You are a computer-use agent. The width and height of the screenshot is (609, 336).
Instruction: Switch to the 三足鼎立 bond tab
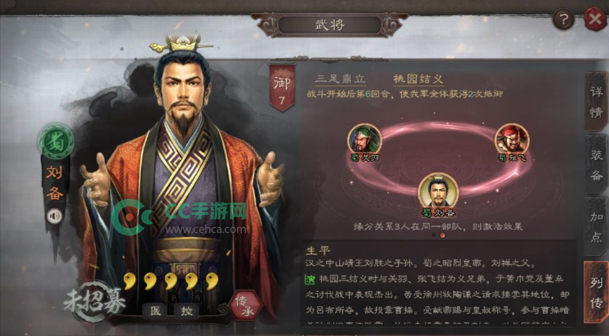click(341, 79)
